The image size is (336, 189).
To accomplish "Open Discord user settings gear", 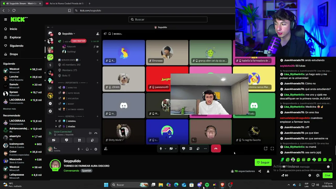I will [96, 149].
